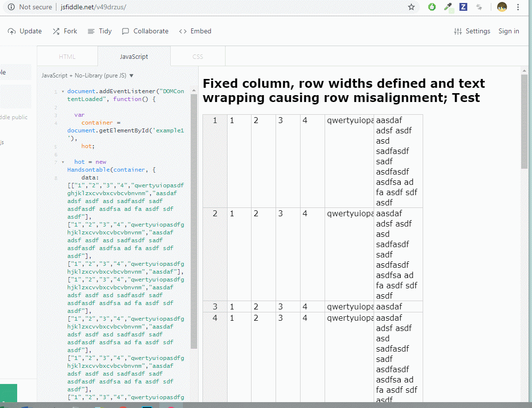Click the bookmark star in the address bar
The width and height of the screenshot is (532, 408).
[x=411, y=7]
